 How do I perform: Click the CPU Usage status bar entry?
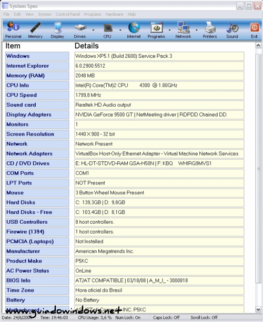(94, 317)
